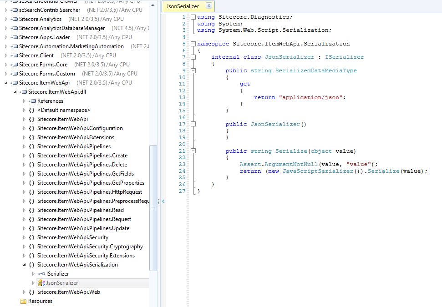Expand the scSearchContrib.Searcher assembly

(6, 10)
